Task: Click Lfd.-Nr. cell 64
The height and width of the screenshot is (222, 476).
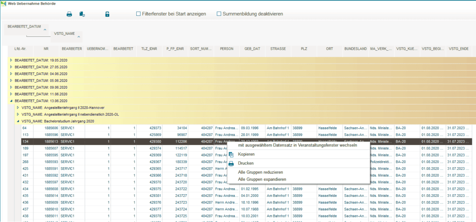Action: tap(27, 128)
